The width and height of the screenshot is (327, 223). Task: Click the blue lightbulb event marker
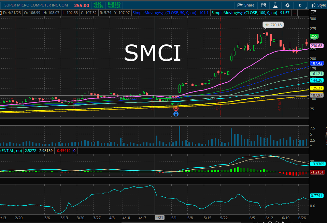point(176,114)
